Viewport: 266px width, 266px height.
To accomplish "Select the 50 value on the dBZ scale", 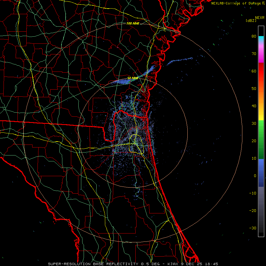I will tap(254, 89).
